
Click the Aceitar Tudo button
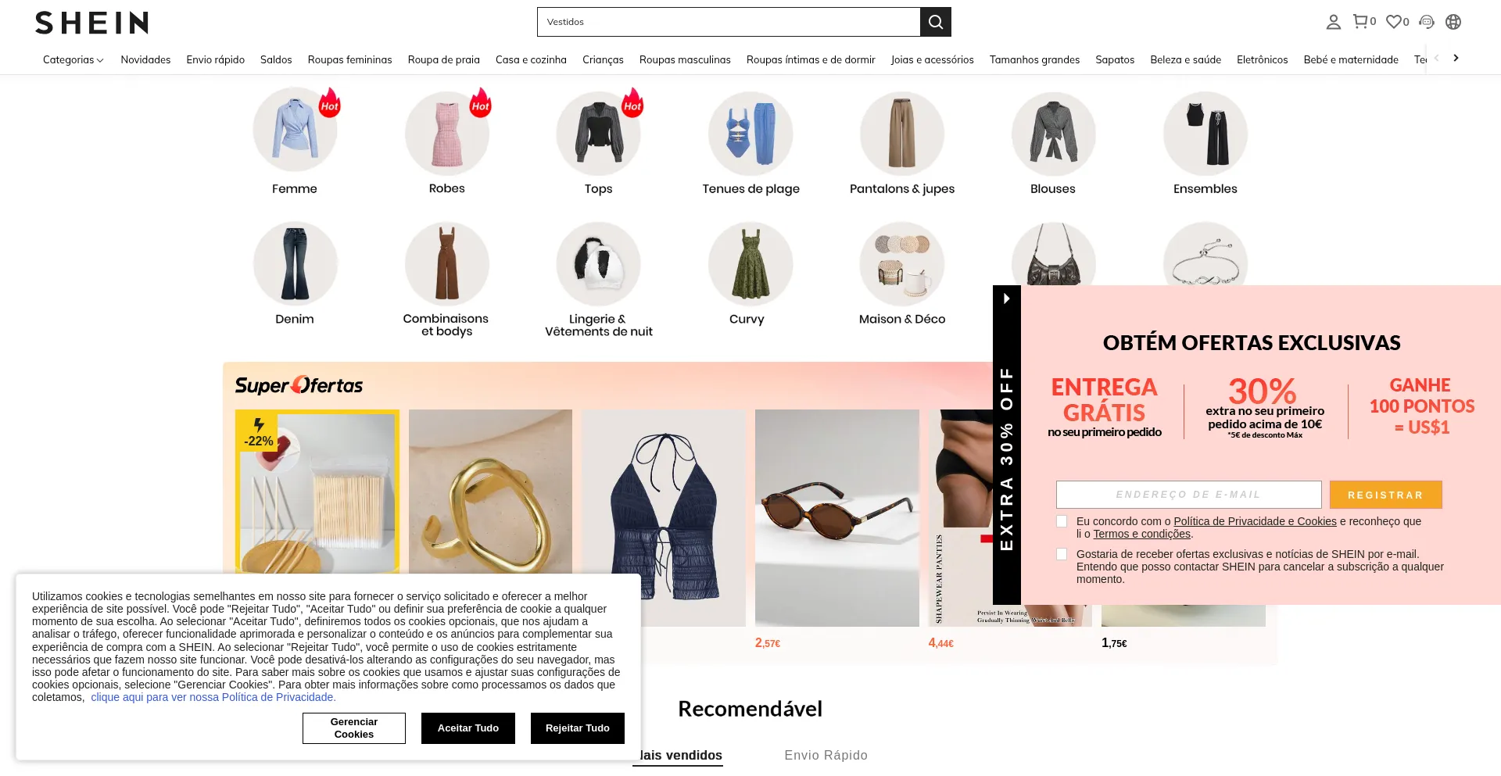[468, 728]
